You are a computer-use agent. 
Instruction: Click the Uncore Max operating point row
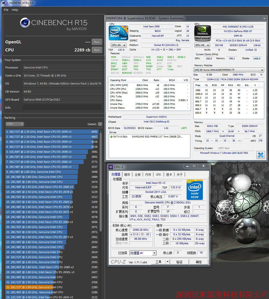click(x=149, y=104)
